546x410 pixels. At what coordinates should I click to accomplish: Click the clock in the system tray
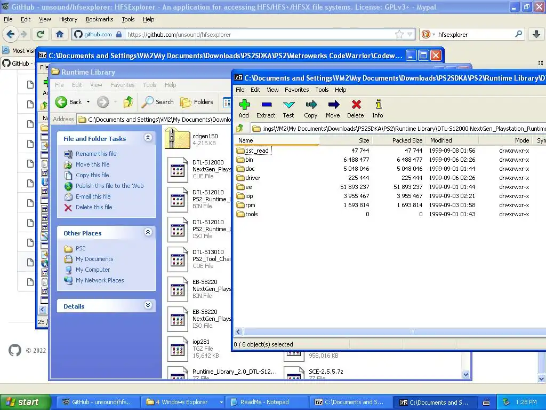[526, 402]
